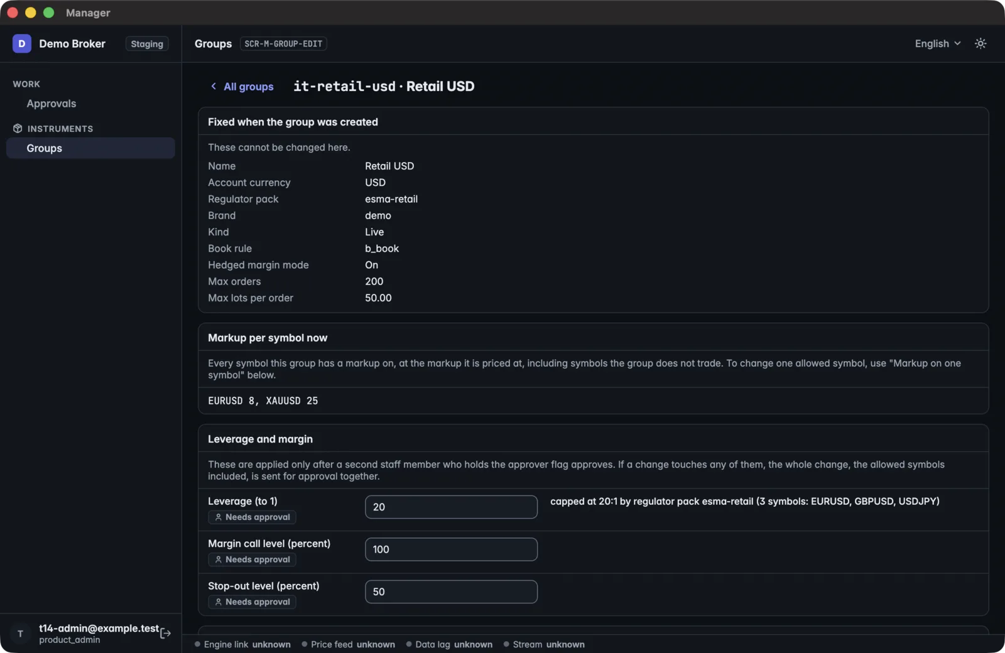Click the Stream status dot

506,644
